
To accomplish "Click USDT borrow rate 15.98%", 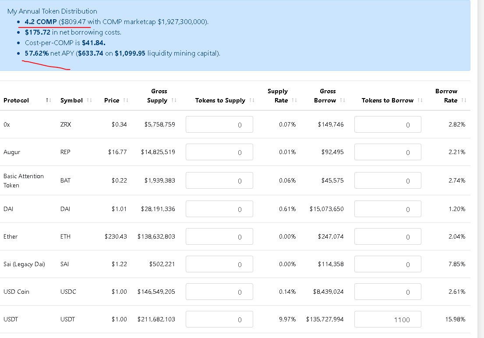I will (455, 319).
